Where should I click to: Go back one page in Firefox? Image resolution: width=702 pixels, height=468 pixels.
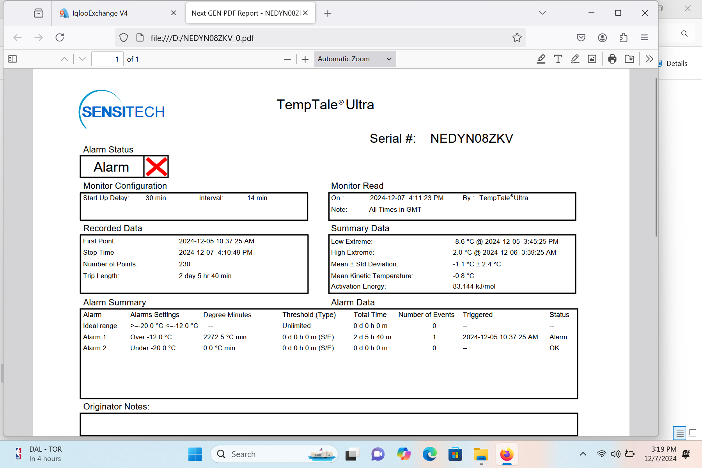click(18, 37)
